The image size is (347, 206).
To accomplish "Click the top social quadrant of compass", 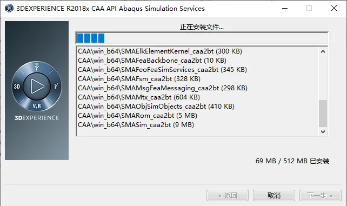I will 37,67.
